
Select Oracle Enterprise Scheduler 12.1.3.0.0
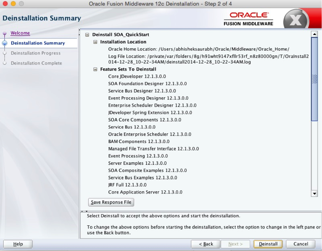150,134
